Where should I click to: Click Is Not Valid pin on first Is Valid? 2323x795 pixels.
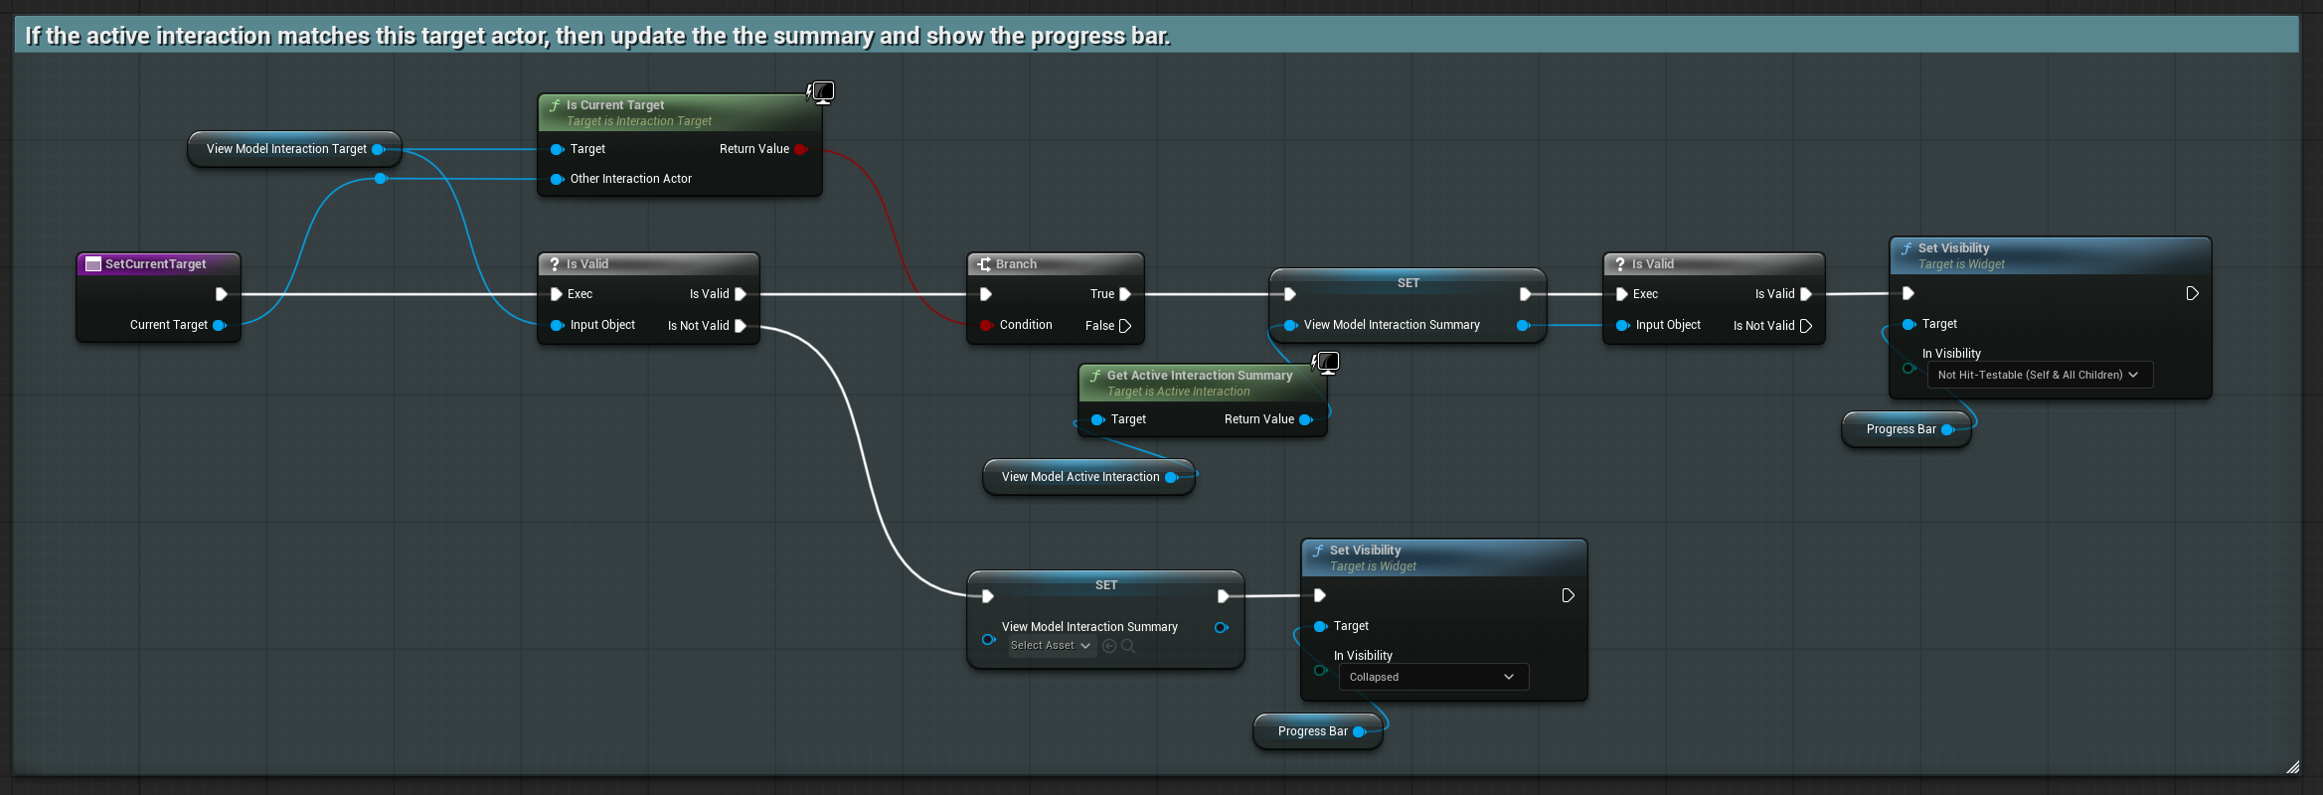click(x=740, y=326)
